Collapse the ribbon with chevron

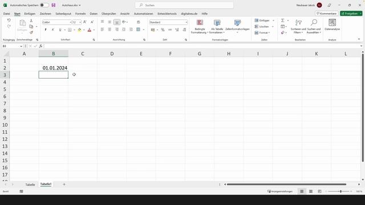click(359, 39)
